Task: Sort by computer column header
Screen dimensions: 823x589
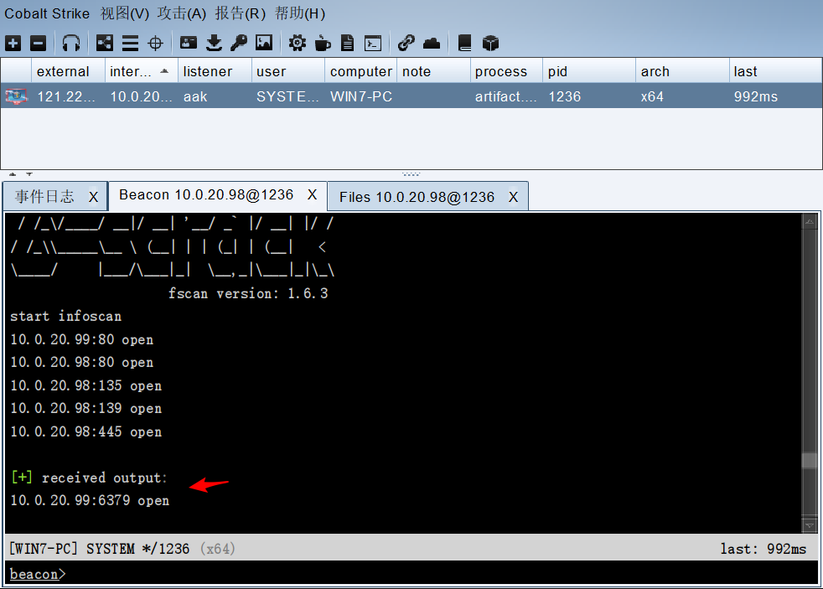Action: [361, 71]
